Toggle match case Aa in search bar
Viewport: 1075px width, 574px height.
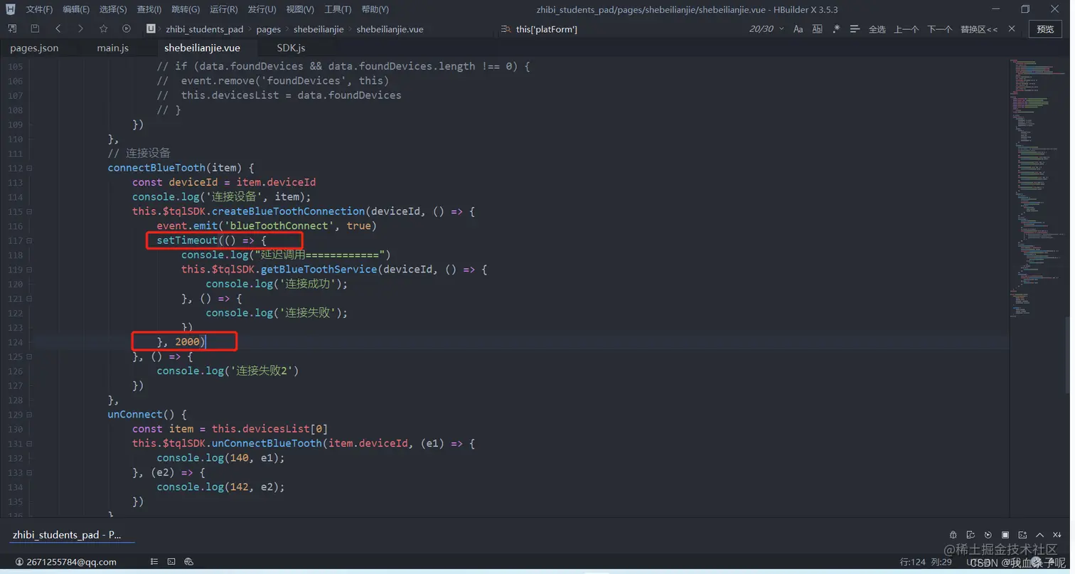798,28
